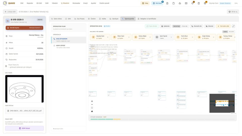Expand Ömer Esen workload card
This screenshot has width=242, height=136.
click(129, 37)
